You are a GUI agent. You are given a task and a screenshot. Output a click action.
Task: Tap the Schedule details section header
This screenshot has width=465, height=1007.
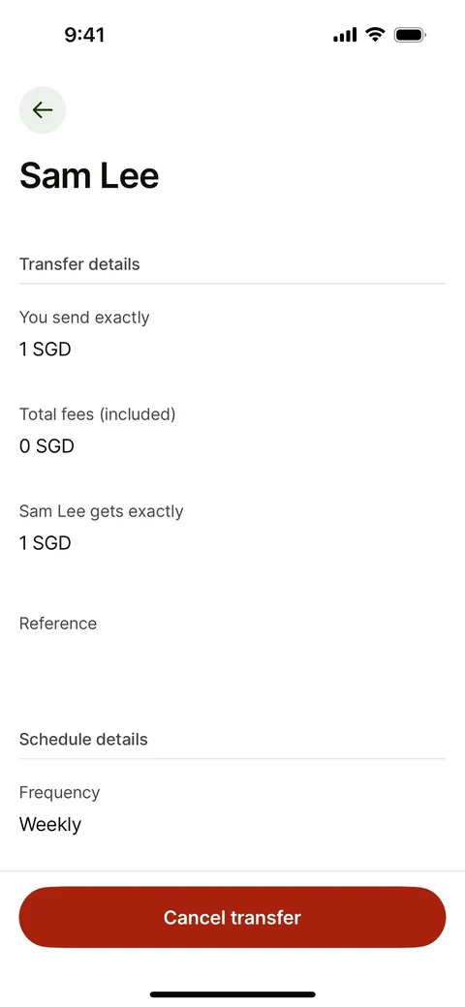click(83, 739)
